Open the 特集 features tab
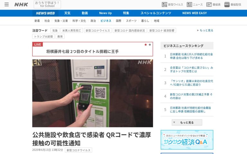 click(126, 13)
